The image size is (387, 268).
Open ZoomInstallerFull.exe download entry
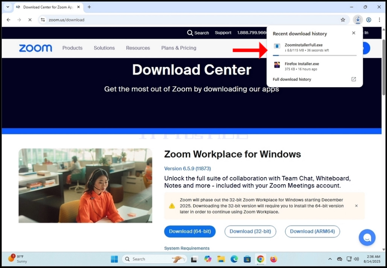[315, 47]
